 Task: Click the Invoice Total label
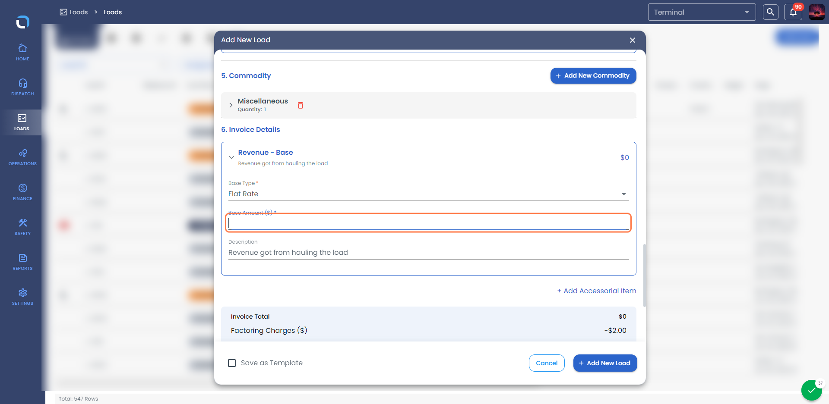[250, 316]
